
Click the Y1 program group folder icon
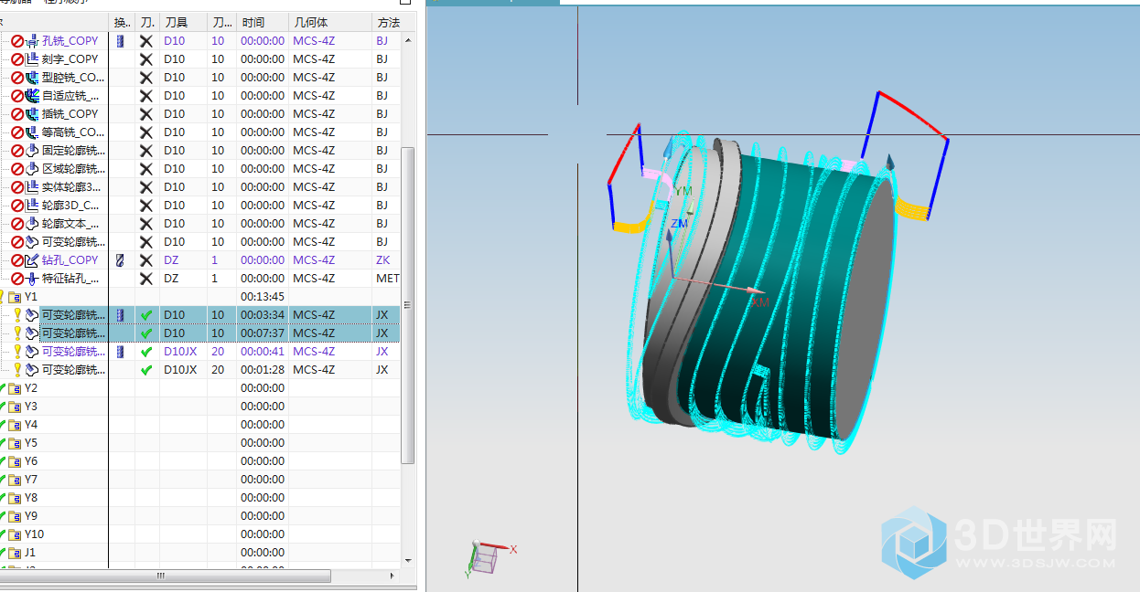15,297
